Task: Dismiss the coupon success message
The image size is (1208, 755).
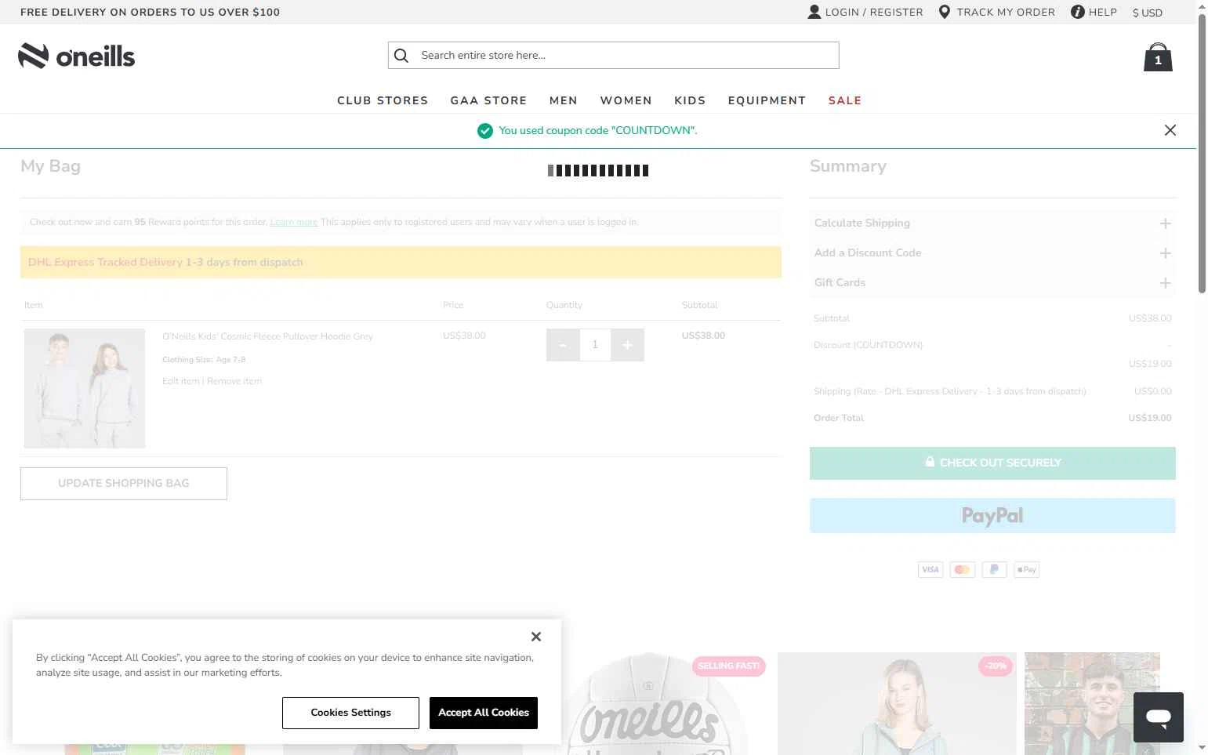Action: pyautogui.click(x=1170, y=130)
